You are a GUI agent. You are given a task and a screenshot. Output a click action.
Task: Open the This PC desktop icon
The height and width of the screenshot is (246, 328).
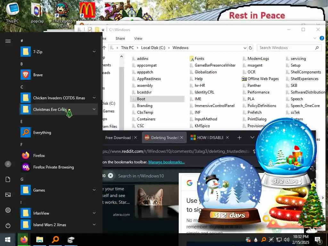point(12,12)
